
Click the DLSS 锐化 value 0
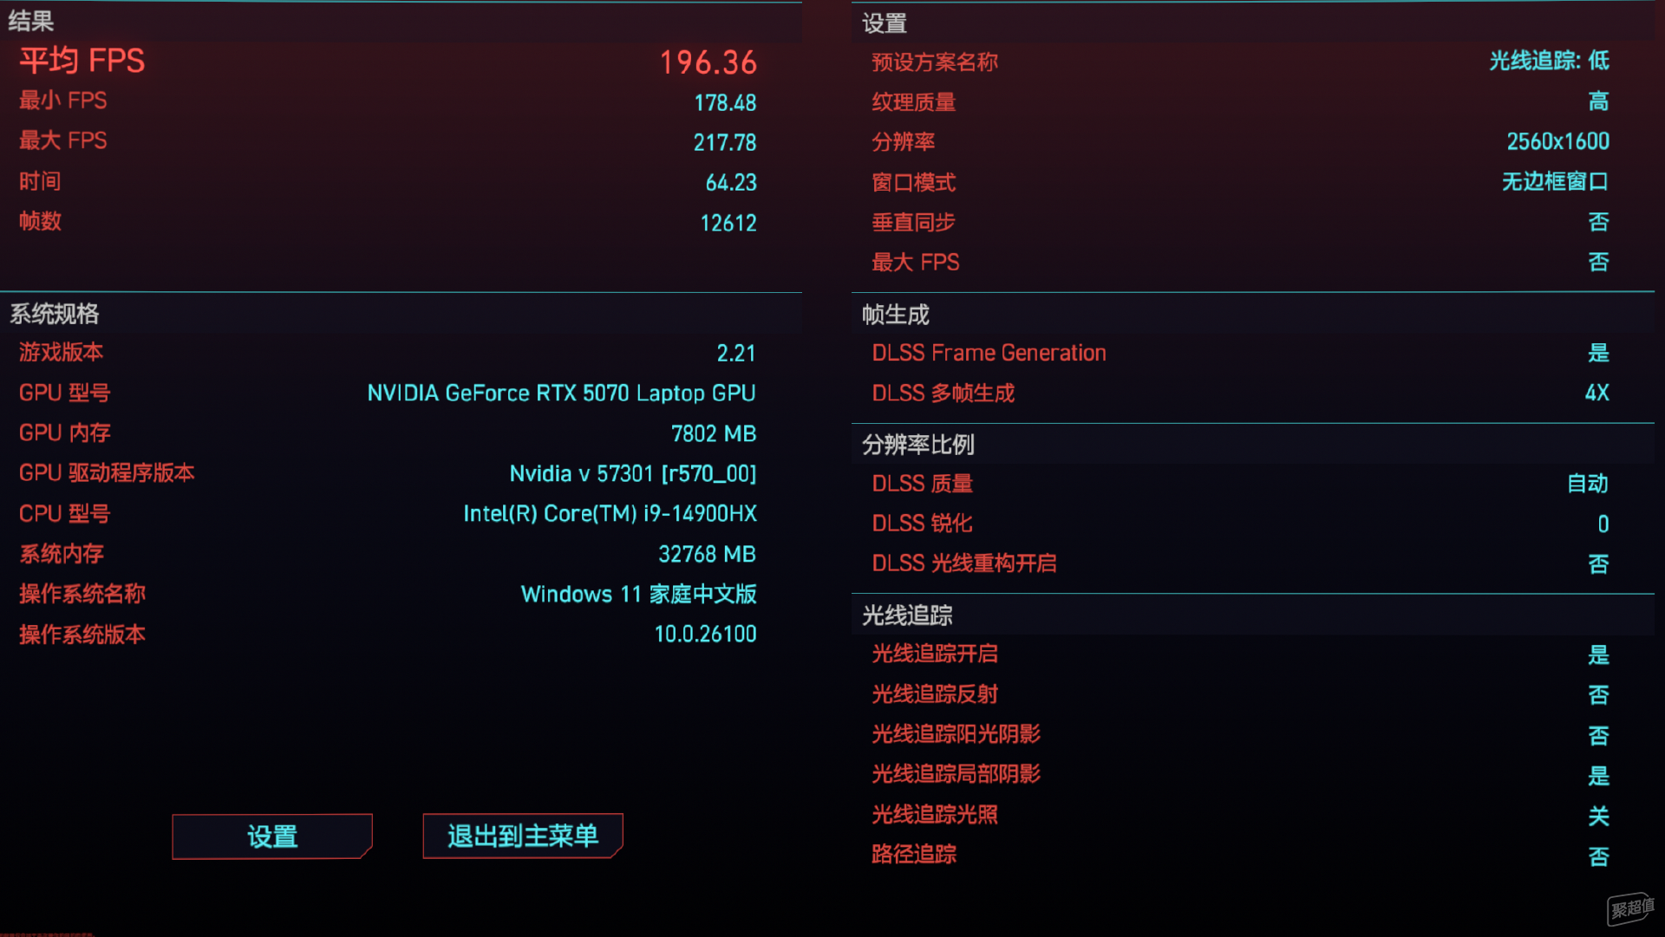point(1603,524)
